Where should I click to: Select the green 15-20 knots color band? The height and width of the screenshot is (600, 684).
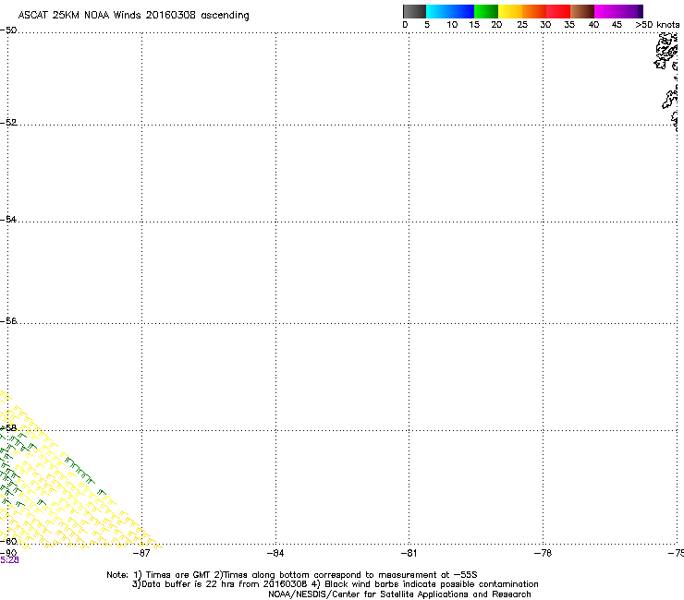486,11
